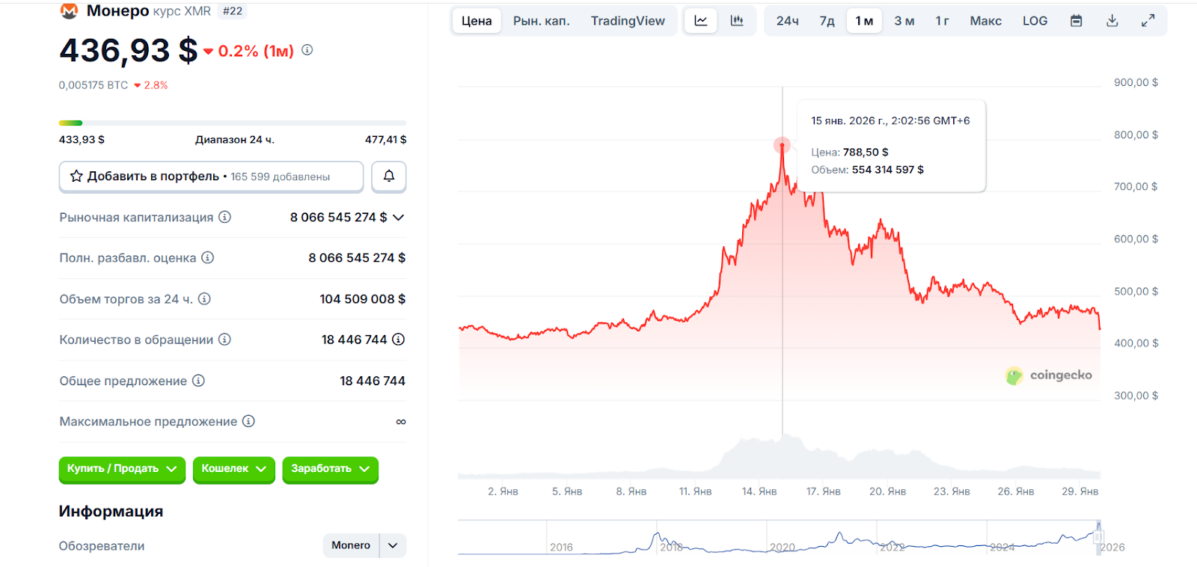1197x567 pixels.
Task: Expand market capitalization details chevron
Action: 399,218
